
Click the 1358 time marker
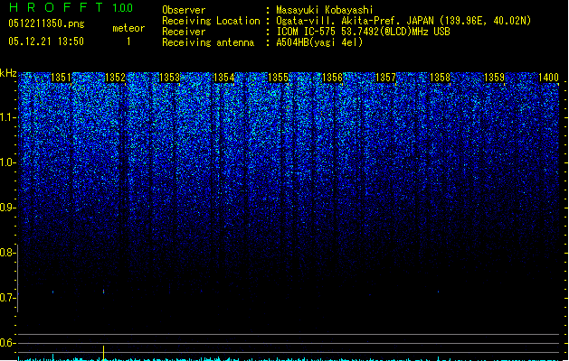click(440, 78)
